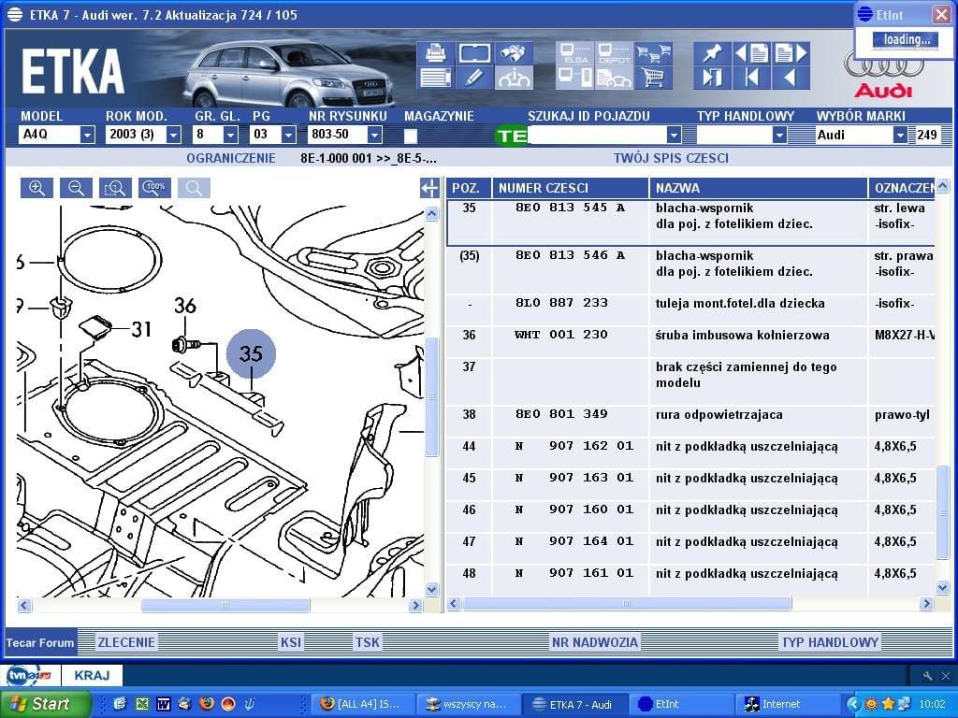This screenshot has height=718, width=958.
Task: Expand the SZUKAJ ID POJAZDU dropdown
Action: [x=674, y=135]
